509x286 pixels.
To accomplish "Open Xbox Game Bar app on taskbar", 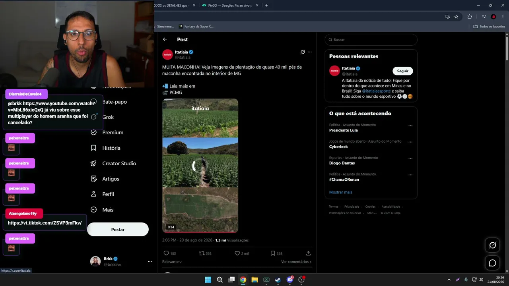I will (266, 280).
